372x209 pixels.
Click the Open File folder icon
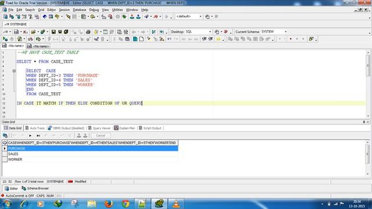(33, 32)
